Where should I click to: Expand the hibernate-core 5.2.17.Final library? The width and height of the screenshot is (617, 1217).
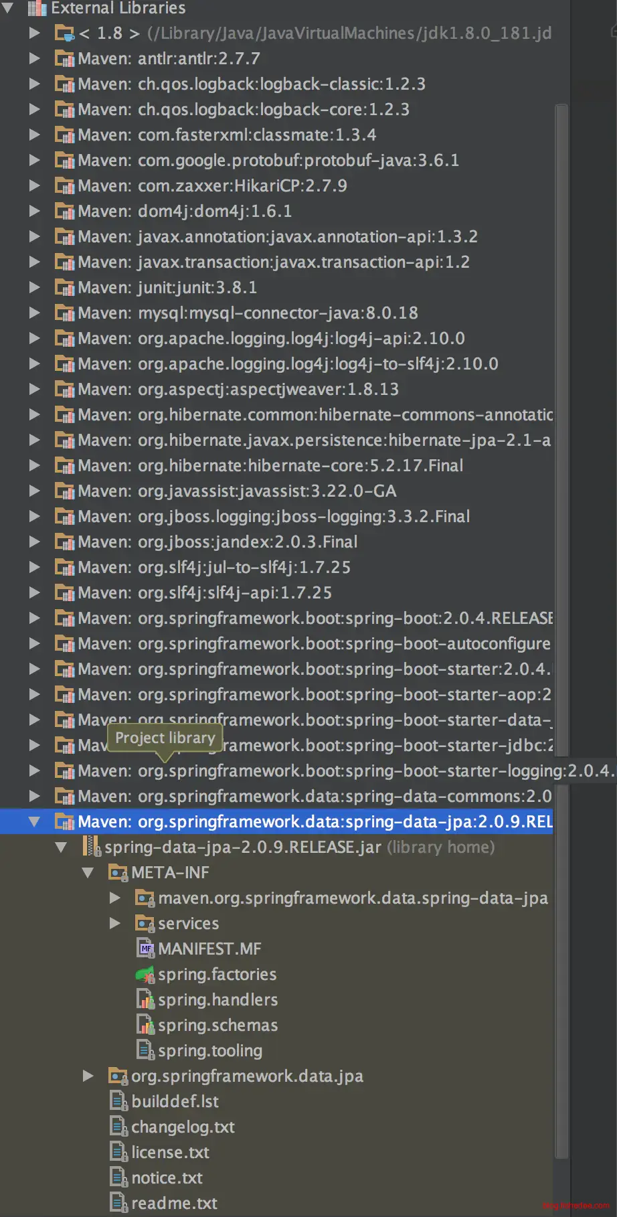[x=34, y=466]
